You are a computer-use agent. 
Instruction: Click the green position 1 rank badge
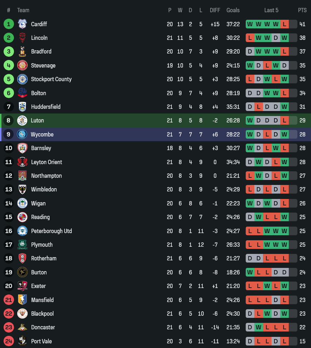(x=9, y=24)
